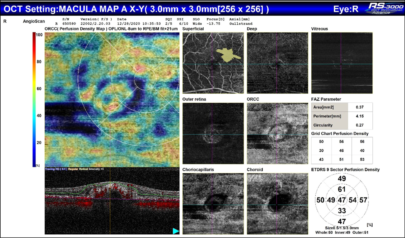Select the yellow FAZ region on Superficial image
The height and width of the screenshot is (238, 405).
pos(227,55)
